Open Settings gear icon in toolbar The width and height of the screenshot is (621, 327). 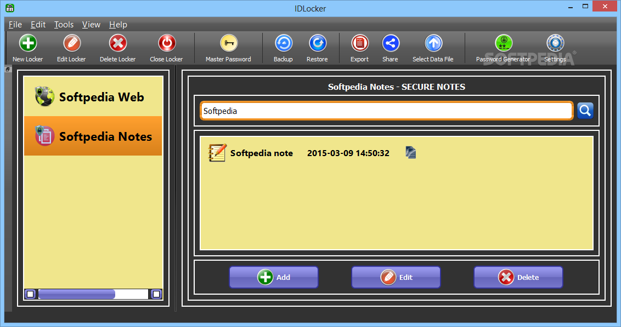pyautogui.click(x=555, y=43)
